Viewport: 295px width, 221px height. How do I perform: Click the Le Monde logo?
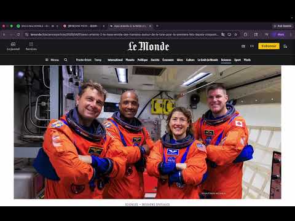(149, 46)
